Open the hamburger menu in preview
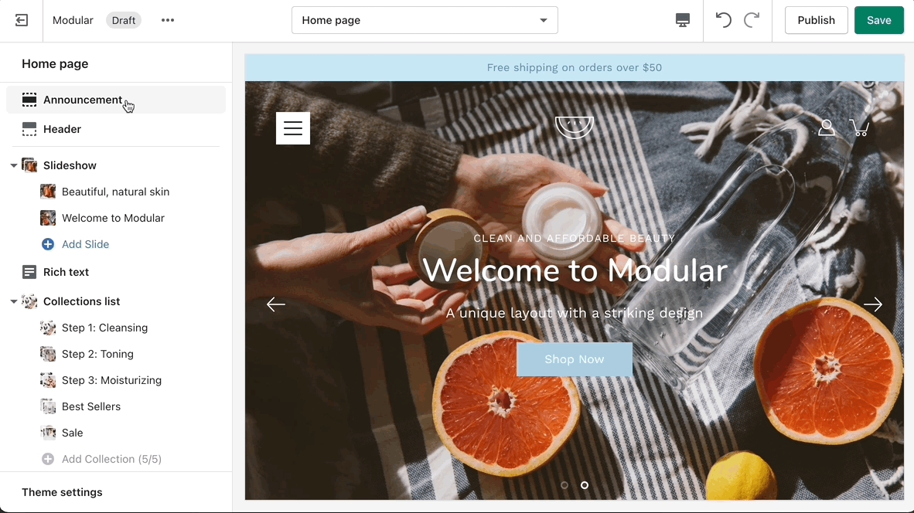 pos(292,128)
